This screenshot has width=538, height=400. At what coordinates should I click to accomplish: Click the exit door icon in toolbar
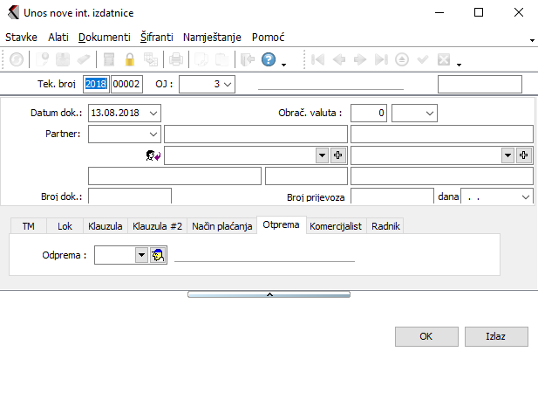(x=247, y=60)
